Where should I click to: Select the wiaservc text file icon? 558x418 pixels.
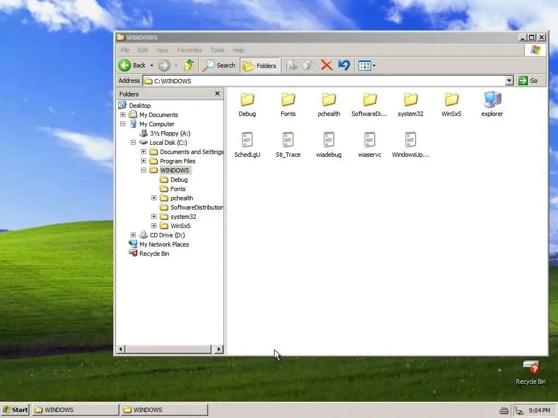(x=370, y=140)
